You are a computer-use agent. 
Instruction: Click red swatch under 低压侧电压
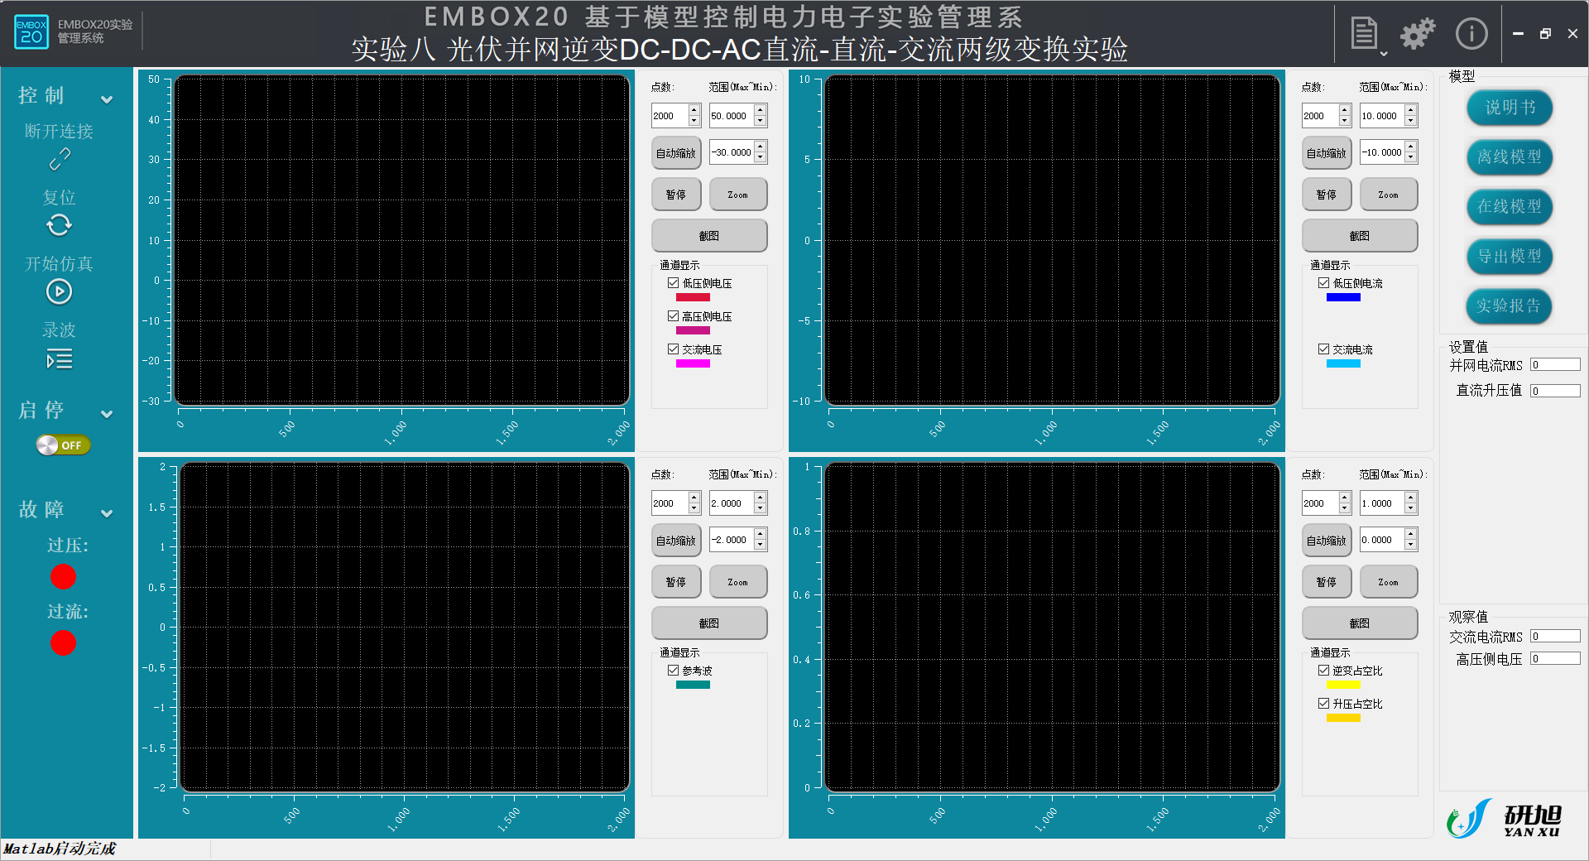(693, 297)
